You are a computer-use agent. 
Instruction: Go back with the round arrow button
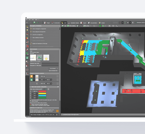(27, 23)
